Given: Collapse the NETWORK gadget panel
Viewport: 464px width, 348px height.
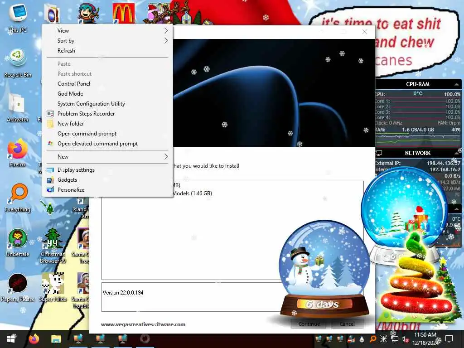Looking at the screenshot, I should point(457,153).
